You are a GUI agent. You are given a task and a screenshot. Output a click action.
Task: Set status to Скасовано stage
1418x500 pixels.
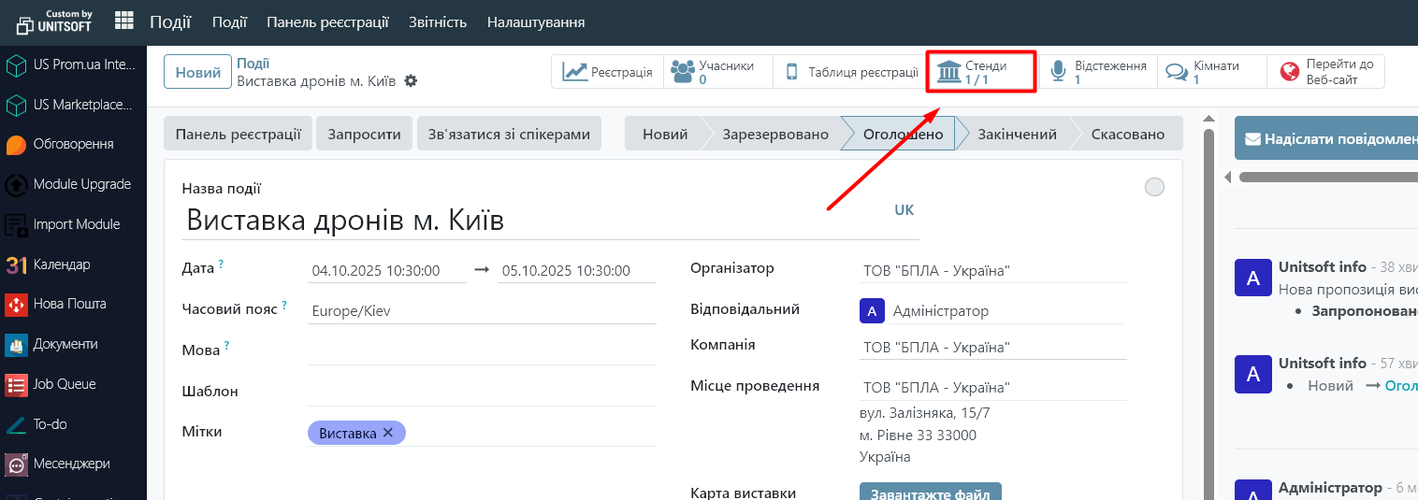(1128, 134)
